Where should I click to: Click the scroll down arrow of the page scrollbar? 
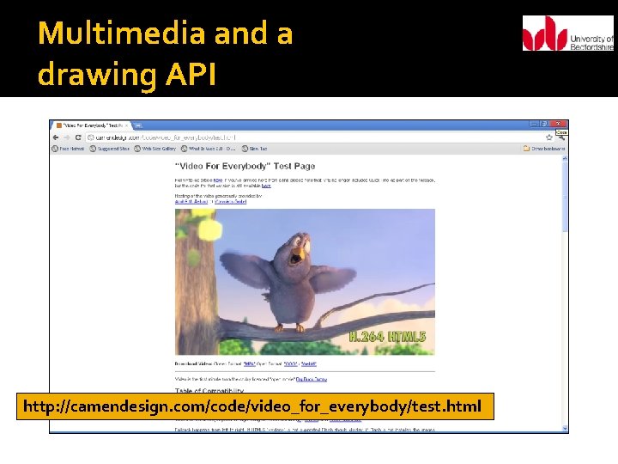pyautogui.click(x=565, y=429)
